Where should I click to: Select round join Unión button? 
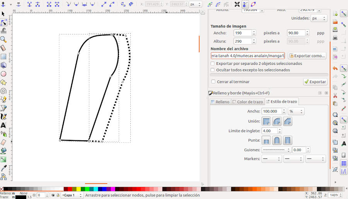pyautogui.click(x=277, y=121)
